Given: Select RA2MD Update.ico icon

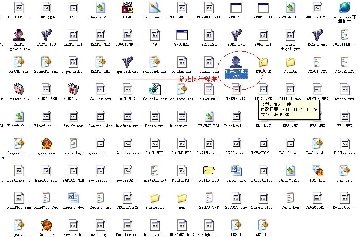Looking at the screenshot, I should point(19,35).
